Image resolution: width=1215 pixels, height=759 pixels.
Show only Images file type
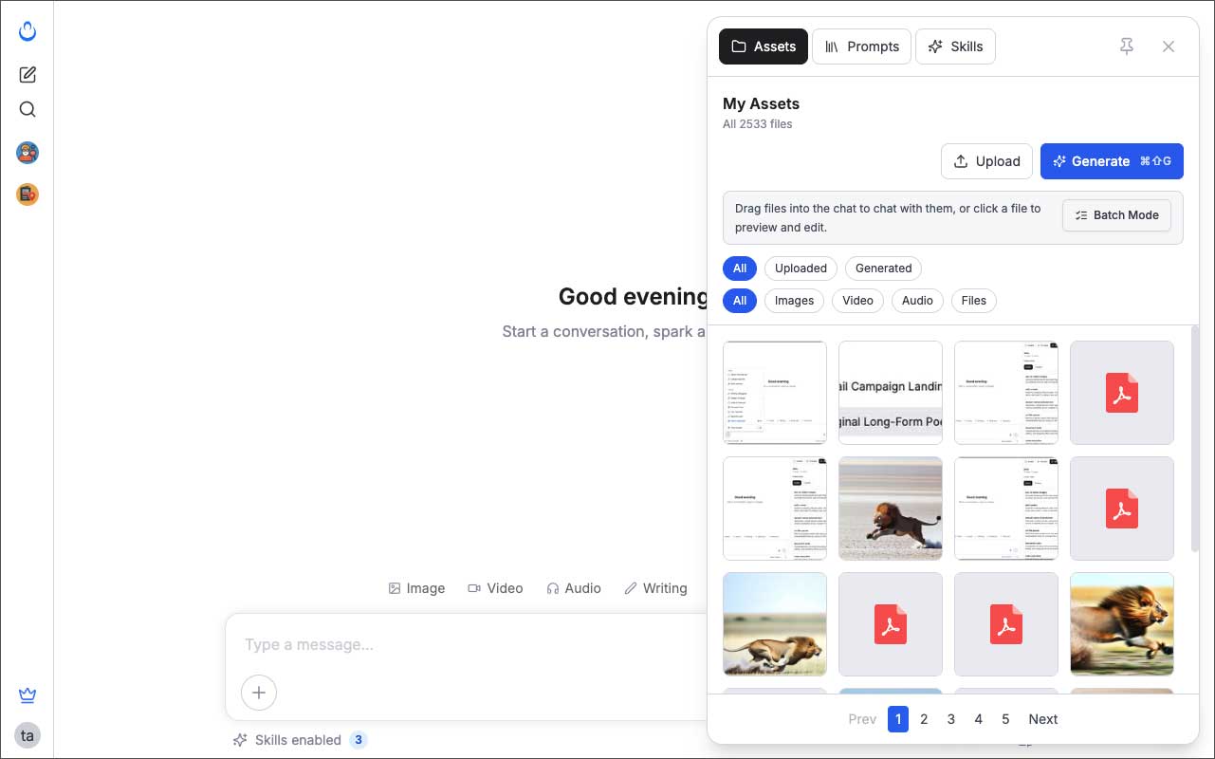click(794, 301)
